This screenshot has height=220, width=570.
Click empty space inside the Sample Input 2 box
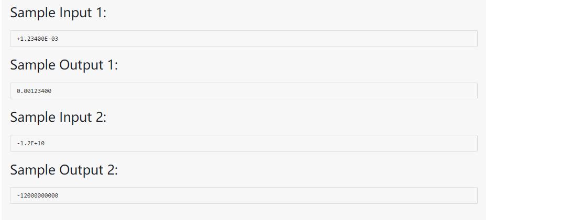[x=262, y=143]
